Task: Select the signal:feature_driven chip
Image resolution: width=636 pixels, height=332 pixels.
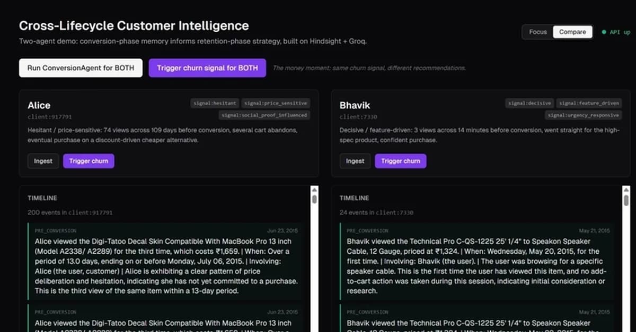Action: tap(589, 103)
